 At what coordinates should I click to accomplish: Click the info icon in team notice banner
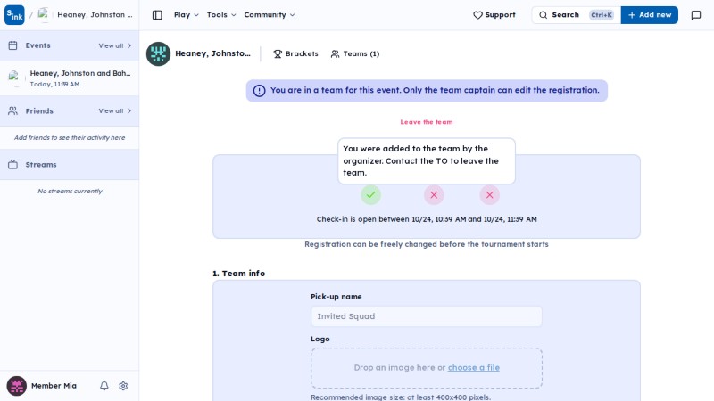pyautogui.click(x=259, y=91)
